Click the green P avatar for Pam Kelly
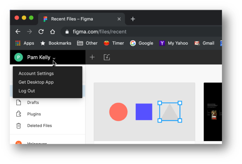The image size is (242, 164). tap(19, 57)
